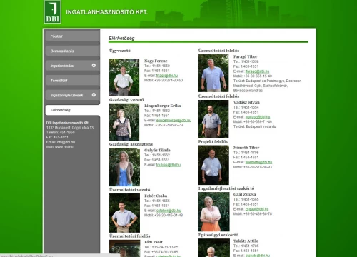This screenshot has width=357, height=257.
Task: Expand the Ingatlankínálat submenu arrow
Action: [94, 66]
